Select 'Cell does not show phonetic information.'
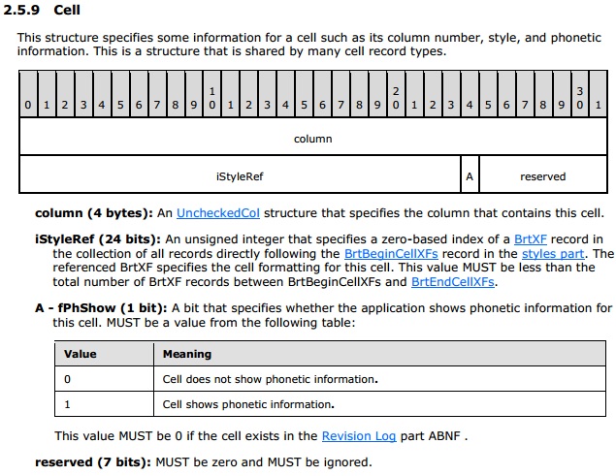Viewport: 616px width, 476px height. 270,379
